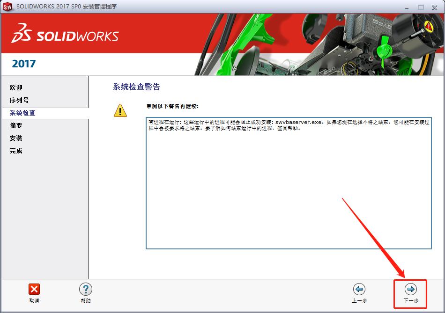Click the Next blue arrow icon

tap(410, 289)
